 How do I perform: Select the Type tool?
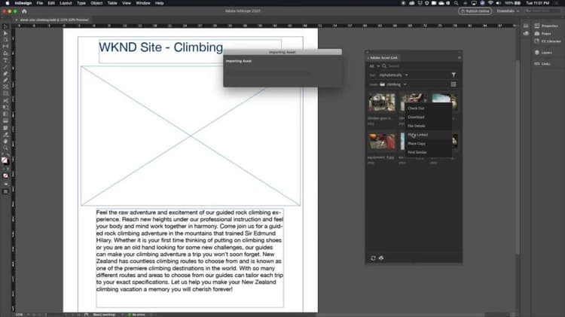(x=5, y=60)
